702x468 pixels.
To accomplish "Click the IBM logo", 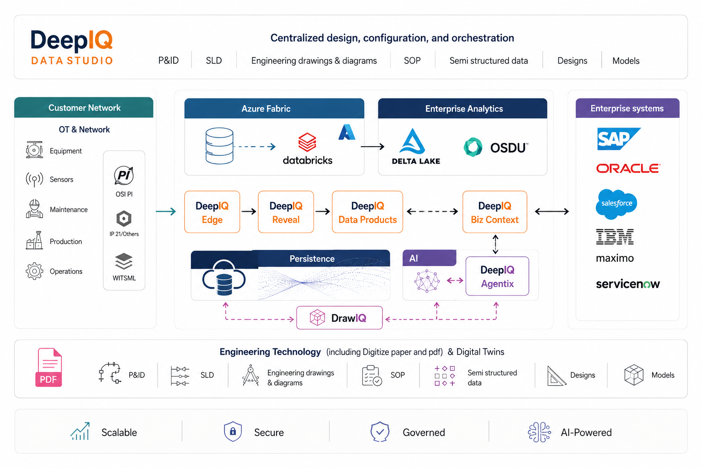I will pos(615,237).
